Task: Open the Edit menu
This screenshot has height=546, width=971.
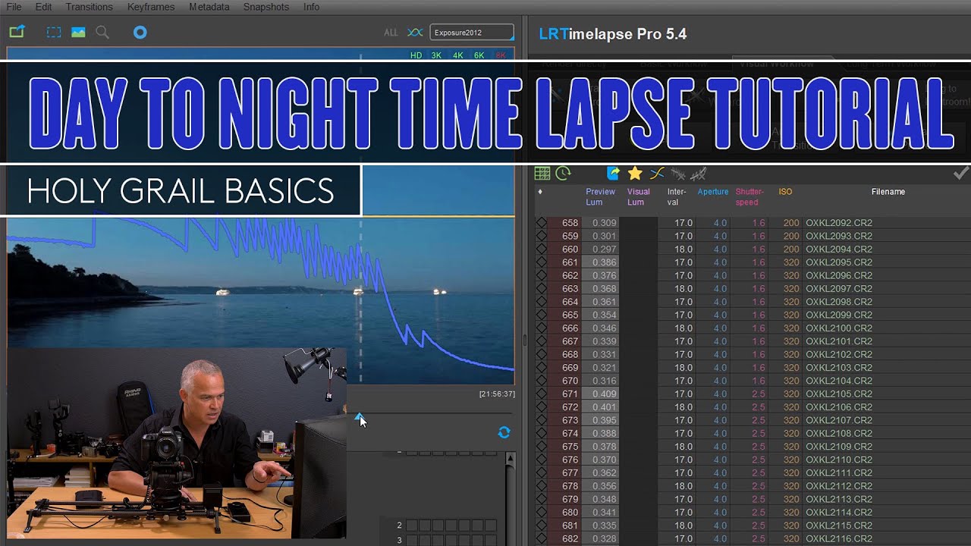Action: (x=43, y=7)
